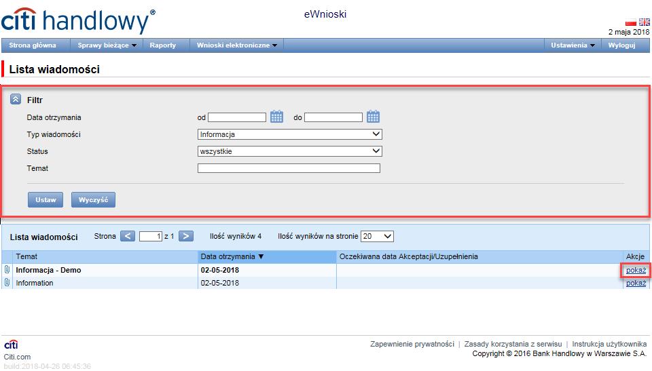Image resolution: width=652 pixels, height=371 pixels.
Task: Expand the Wnioski elektroniczne menu
Action: [x=236, y=45]
